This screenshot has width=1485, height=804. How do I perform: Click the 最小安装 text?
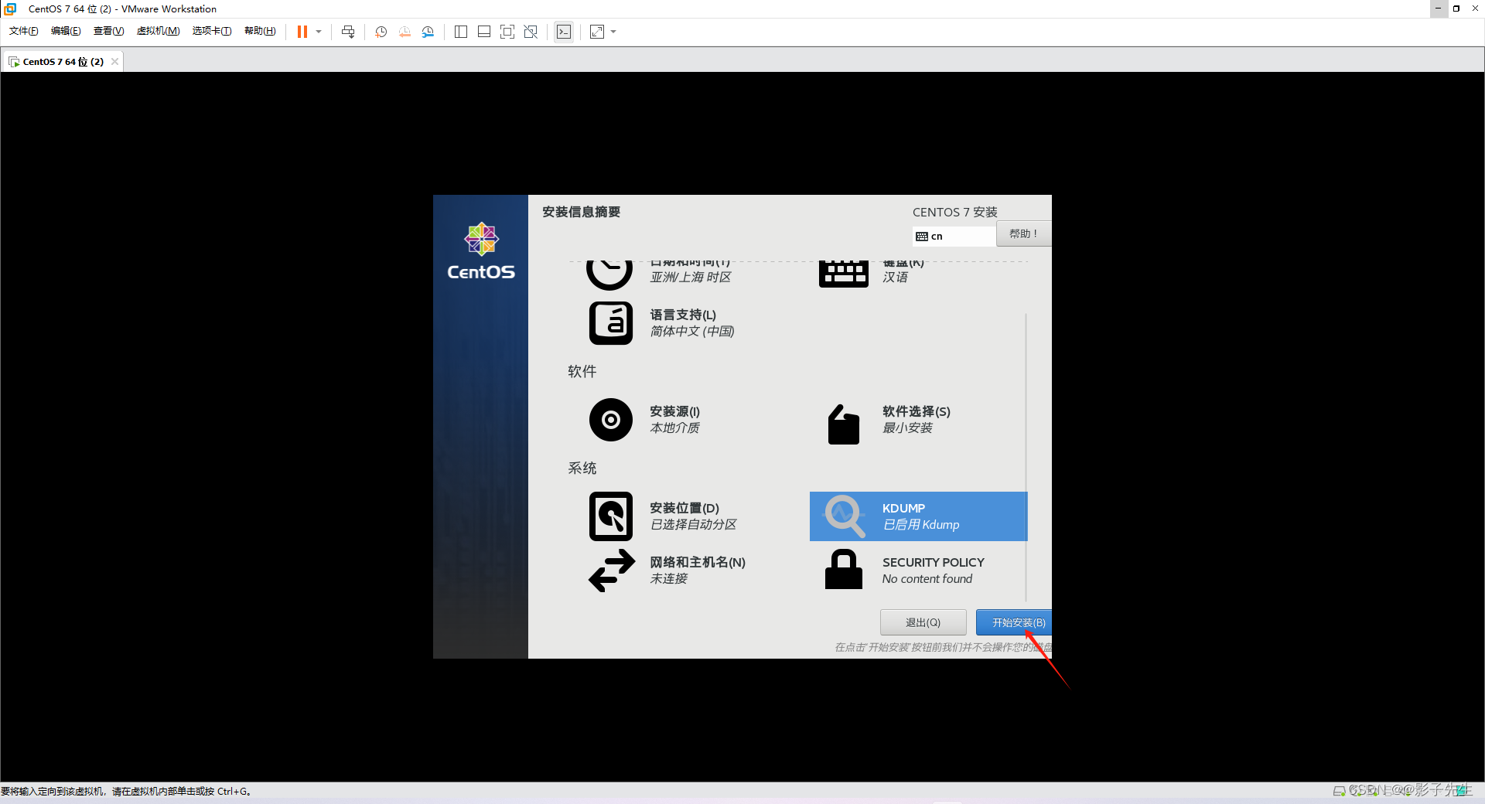908,428
